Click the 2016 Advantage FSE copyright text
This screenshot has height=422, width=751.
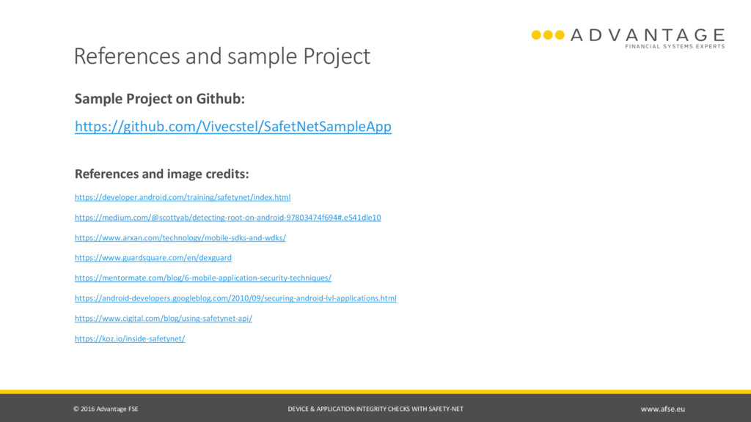pyautogui.click(x=106, y=409)
